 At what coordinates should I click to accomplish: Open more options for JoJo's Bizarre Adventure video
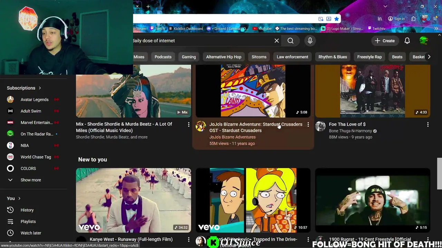click(308, 124)
